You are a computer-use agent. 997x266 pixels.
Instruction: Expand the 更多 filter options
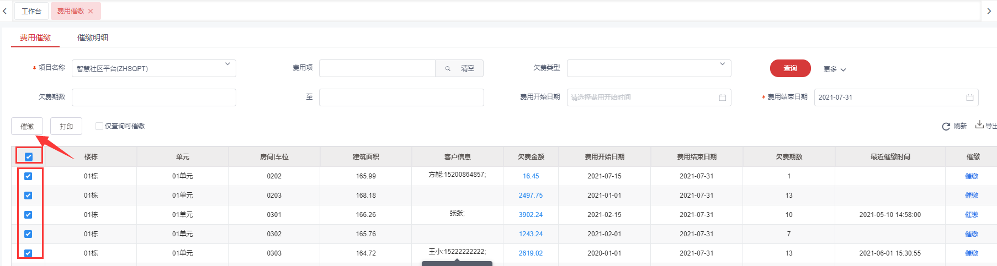click(x=834, y=69)
